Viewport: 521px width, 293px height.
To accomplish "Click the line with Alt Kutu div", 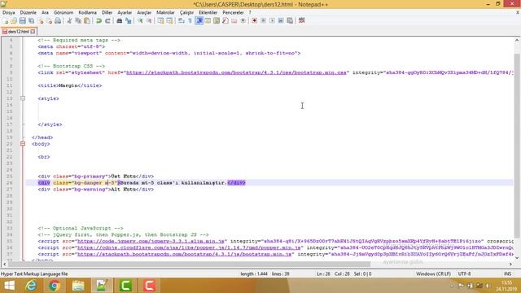I will point(96,190).
